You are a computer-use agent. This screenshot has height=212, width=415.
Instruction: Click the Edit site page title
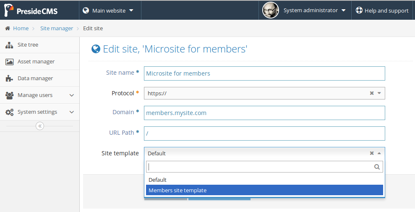coord(175,49)
